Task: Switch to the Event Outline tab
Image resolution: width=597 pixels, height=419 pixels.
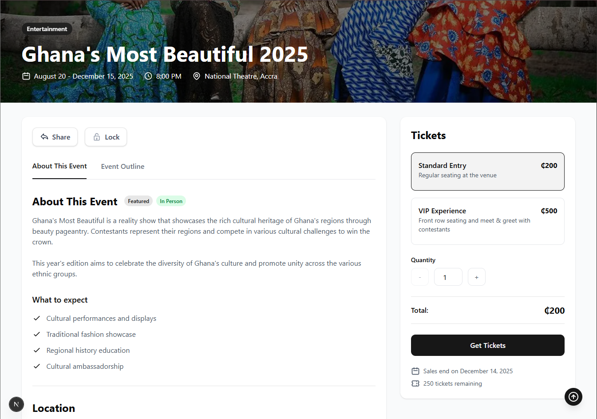Action: 123,166
